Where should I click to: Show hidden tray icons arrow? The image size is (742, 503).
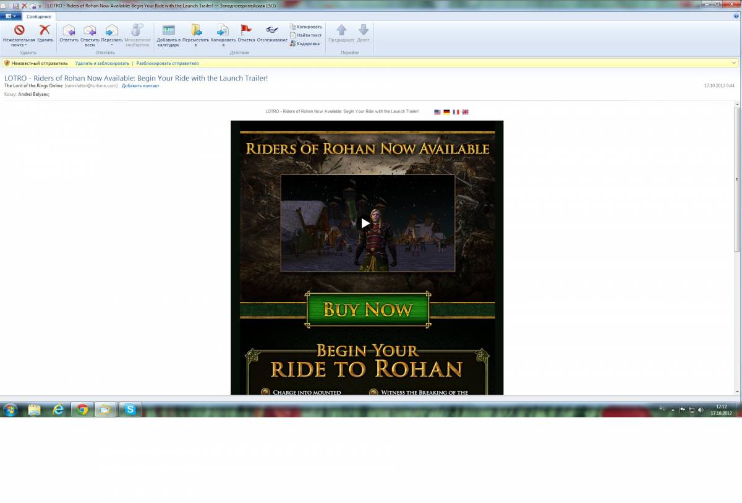[673, 410]
